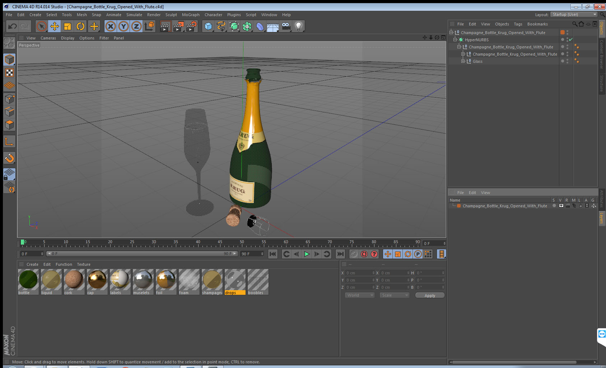Click the coordinate system icon
This screenshot has height=368, width=606.
pos(149,26)
